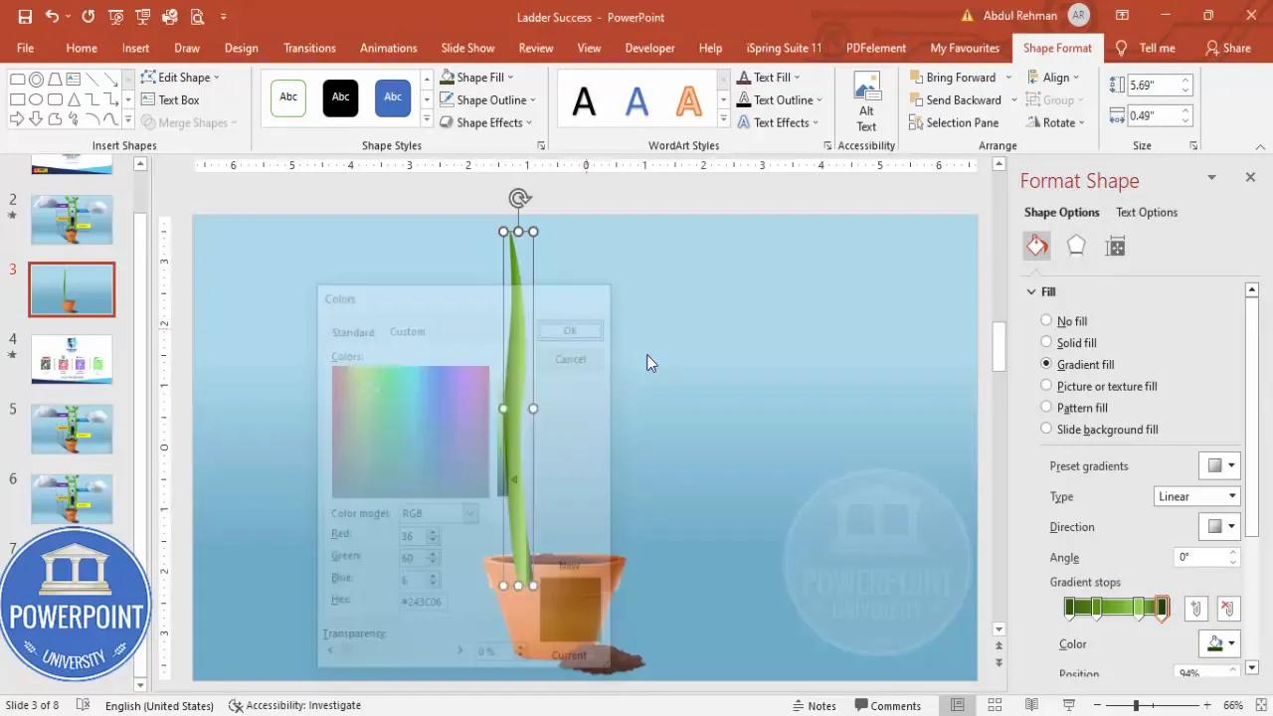Switch to the Slide Show tab
1273x716 pixels.
(x=467, y=48)
